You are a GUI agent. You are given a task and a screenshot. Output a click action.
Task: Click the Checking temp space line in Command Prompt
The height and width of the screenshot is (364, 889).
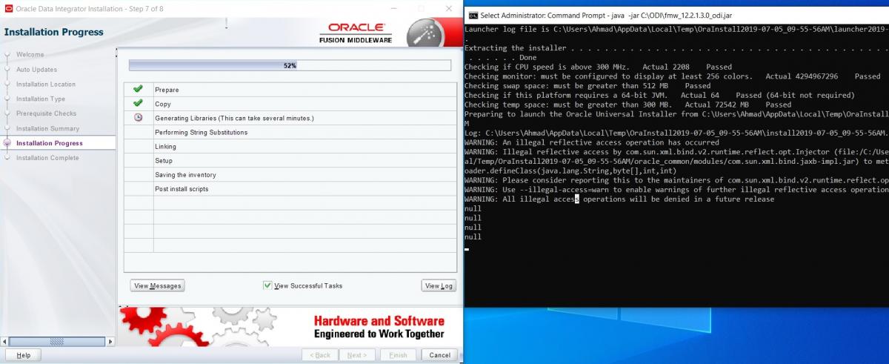click(x=628, y=105)
